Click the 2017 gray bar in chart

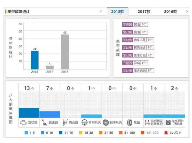click(50, 68)
